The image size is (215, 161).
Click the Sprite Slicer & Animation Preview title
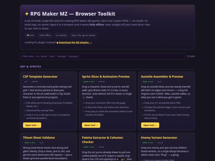[x=106, y=77]
